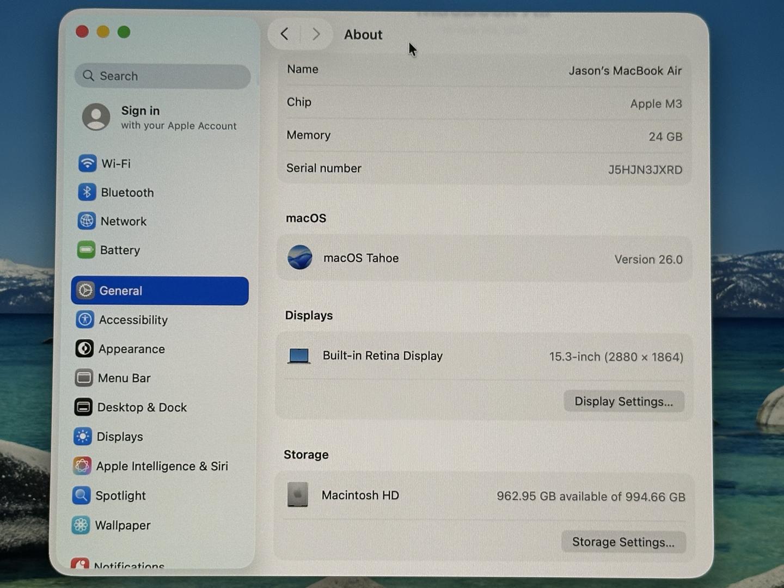Open Notifications at the sidebar bottom
Screen dimensions: 784x588
click(128, 565)
